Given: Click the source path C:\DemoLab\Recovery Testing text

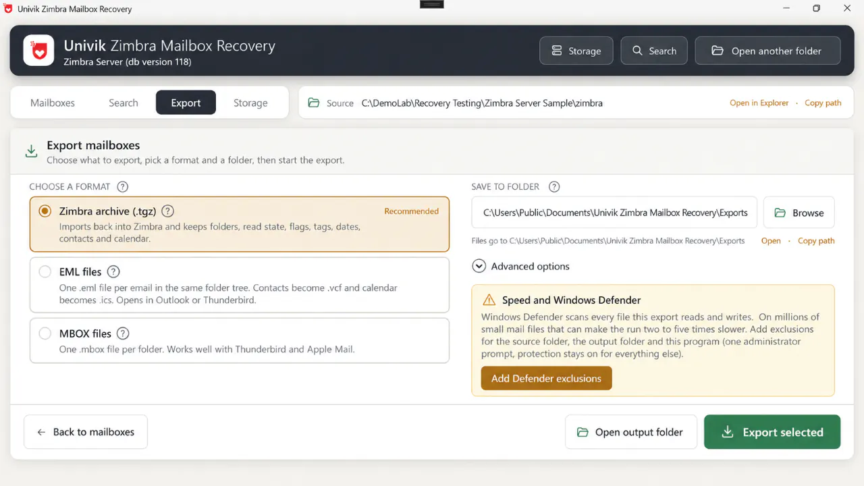Looking at the screenshot, I should point(482,103).
